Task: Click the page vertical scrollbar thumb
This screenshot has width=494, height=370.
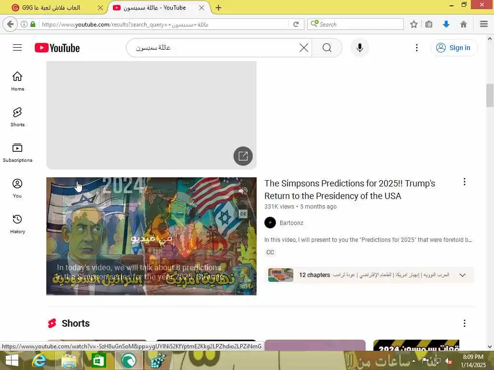Action: point(490,95)
